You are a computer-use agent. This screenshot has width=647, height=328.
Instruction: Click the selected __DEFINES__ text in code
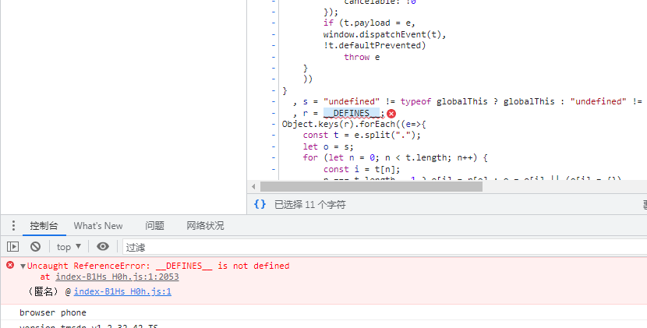[351, 113]
